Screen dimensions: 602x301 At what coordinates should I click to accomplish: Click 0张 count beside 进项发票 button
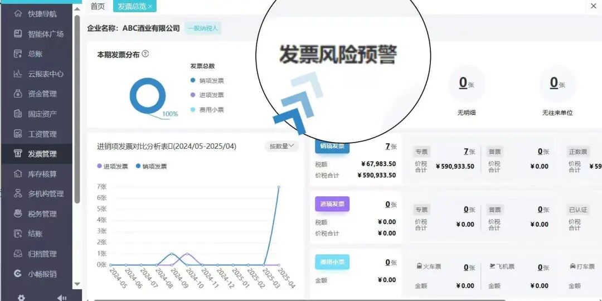coord(391,205)
